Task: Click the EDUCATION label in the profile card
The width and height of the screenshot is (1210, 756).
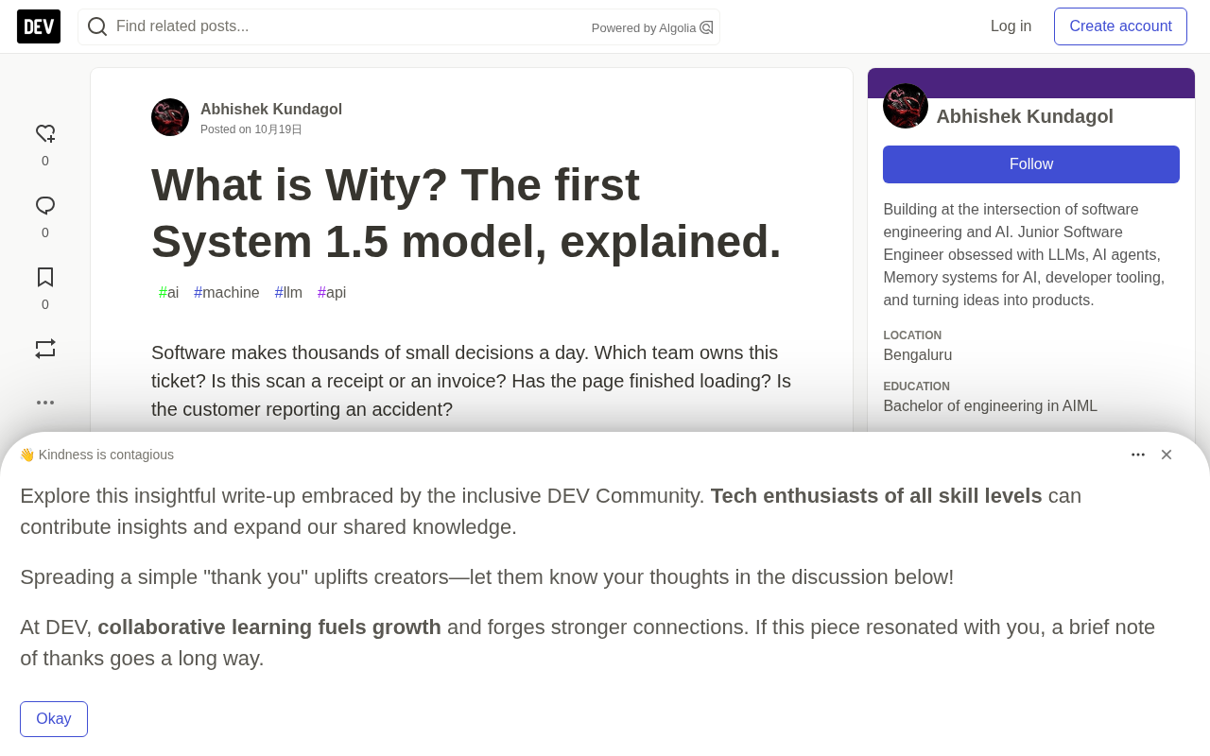Action: coord(917,387)
